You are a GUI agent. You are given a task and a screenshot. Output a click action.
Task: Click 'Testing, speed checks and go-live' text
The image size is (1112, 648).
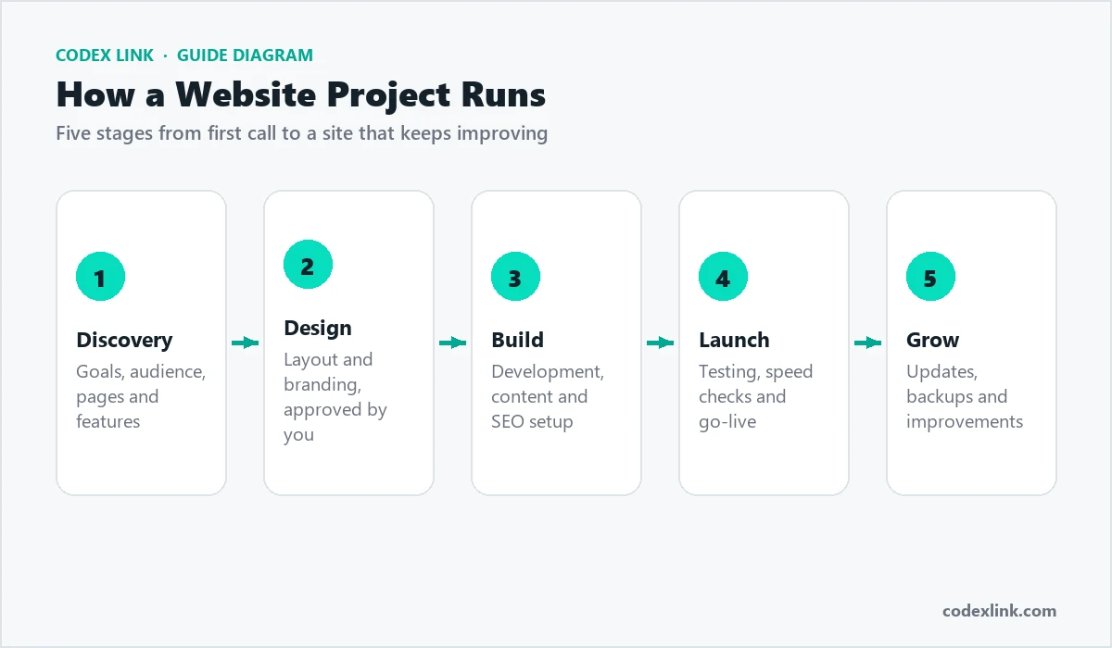[x=755, y=396]
